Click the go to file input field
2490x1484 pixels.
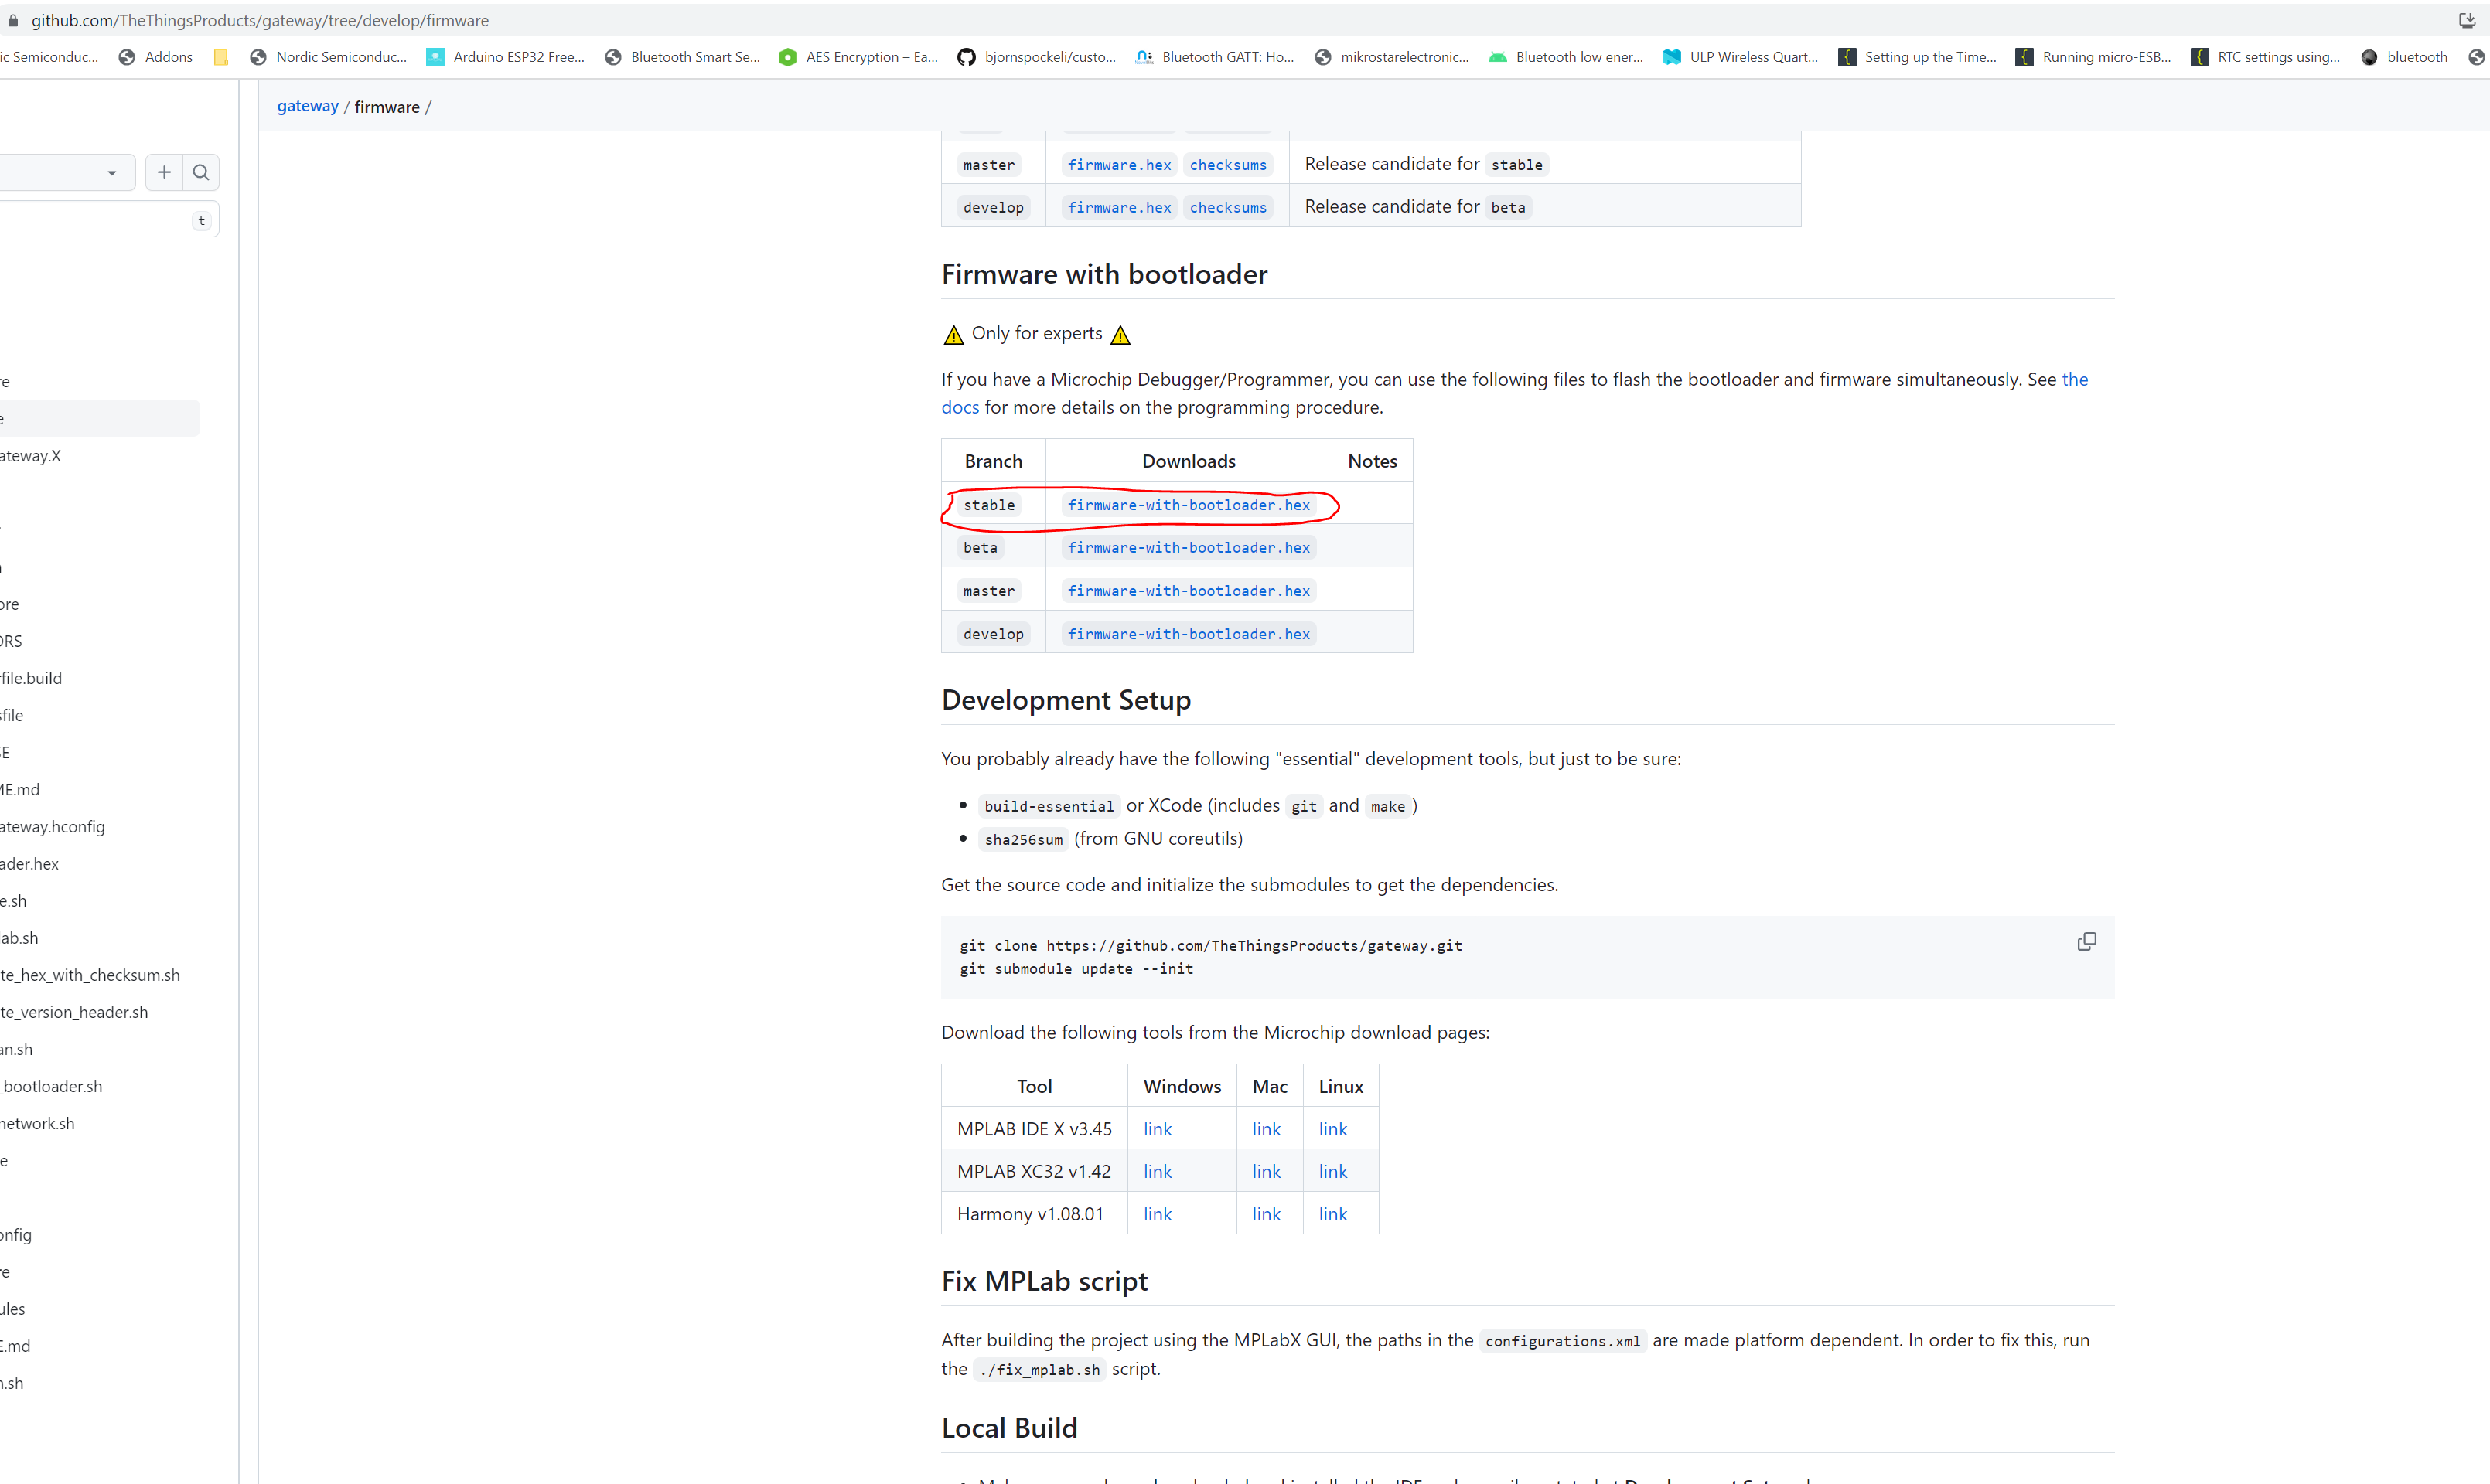(x=95, y=220)
